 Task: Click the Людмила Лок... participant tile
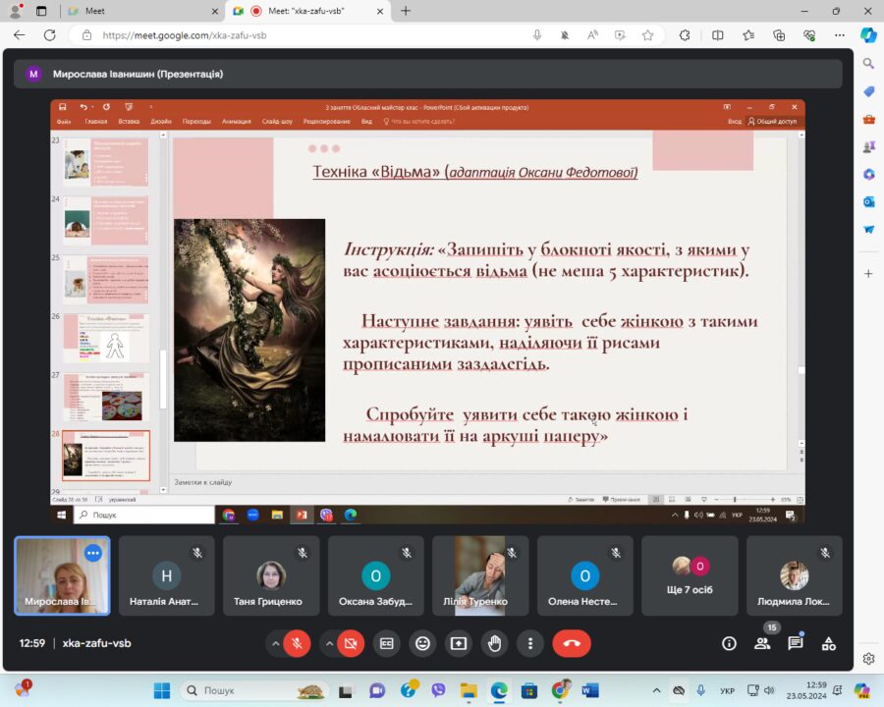click(795, 575)
